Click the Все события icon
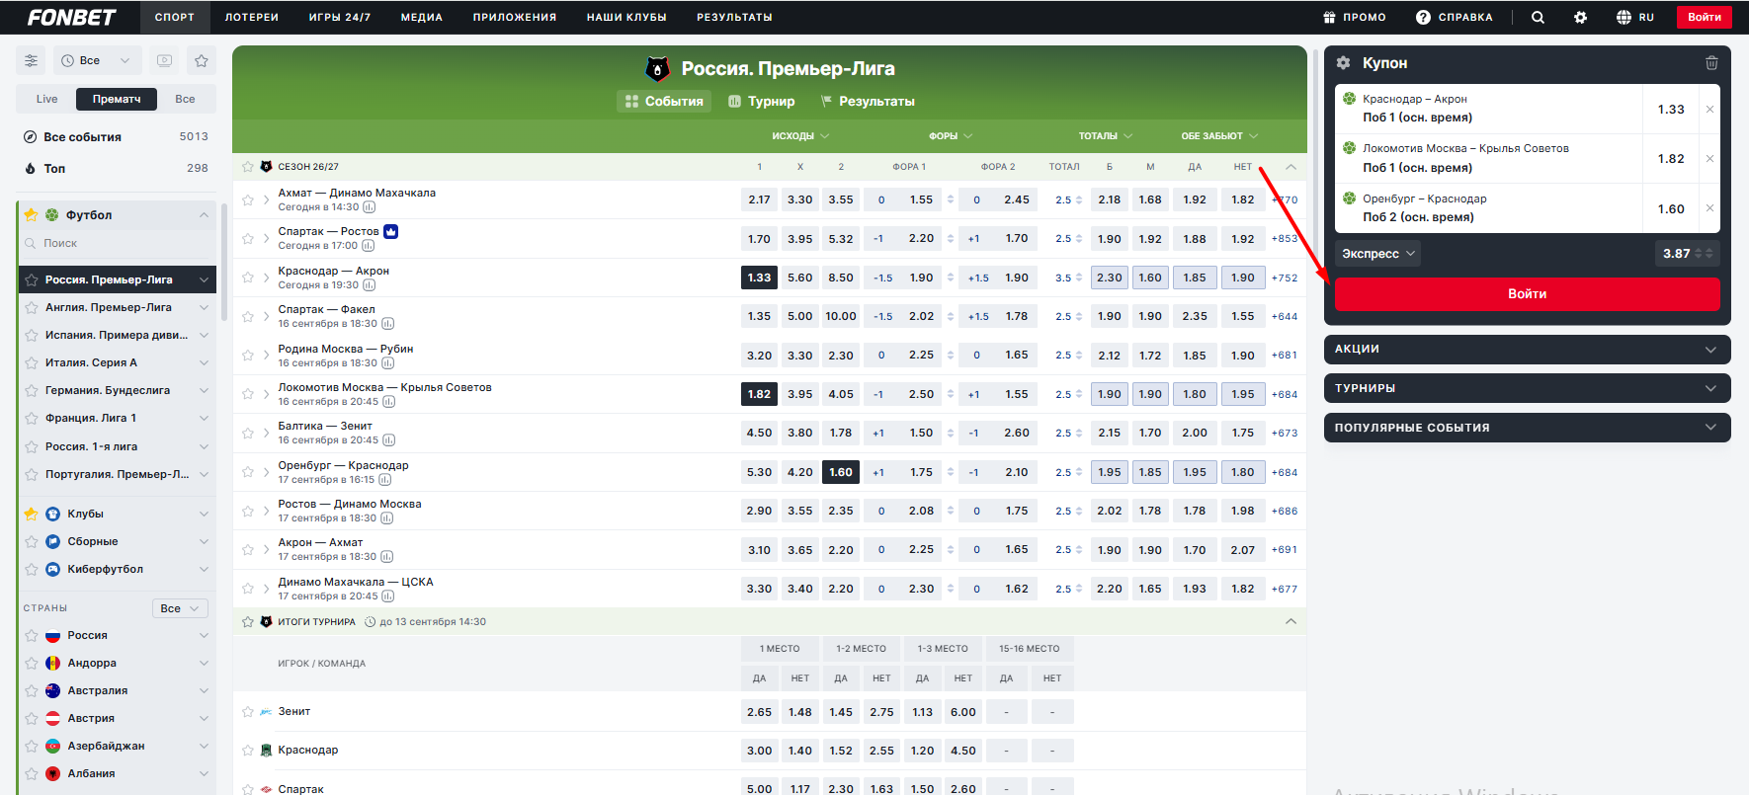The width and height of the screenshot is (1749, 795). [x=31, y=137]
